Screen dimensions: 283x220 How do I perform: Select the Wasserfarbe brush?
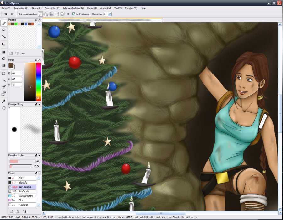(22, 196)
